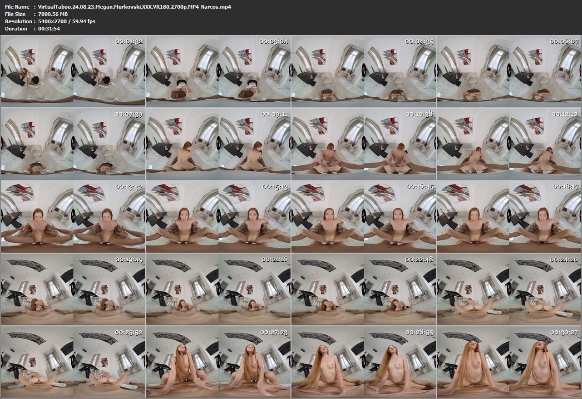Open the thumbnail timed 00:21:16

(218, 289)
